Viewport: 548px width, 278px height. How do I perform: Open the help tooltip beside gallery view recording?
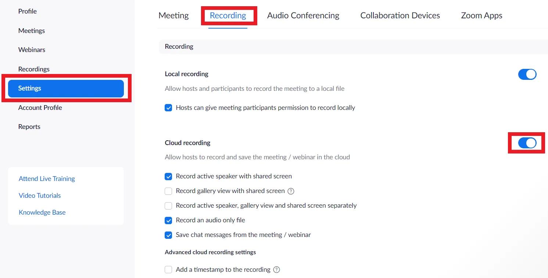point(290,191)
